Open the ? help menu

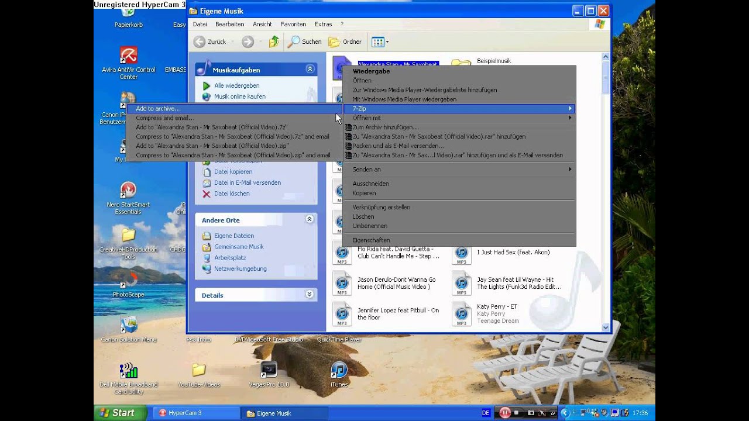point(342,24)
